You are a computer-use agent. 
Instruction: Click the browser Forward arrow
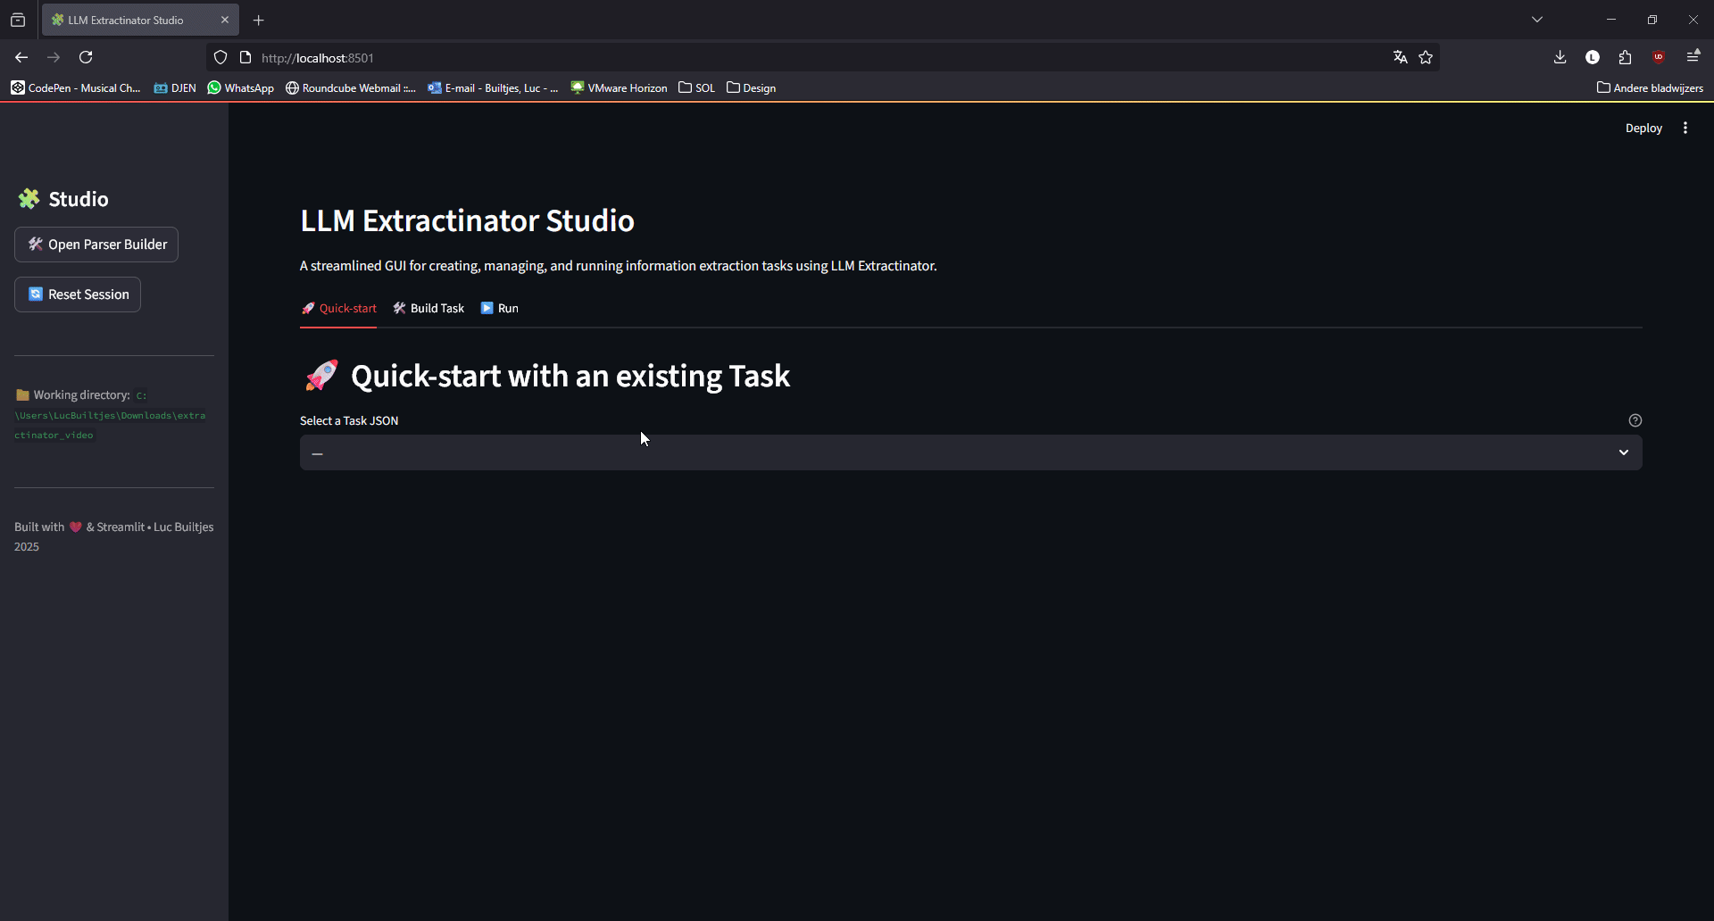tap(54, 58)
